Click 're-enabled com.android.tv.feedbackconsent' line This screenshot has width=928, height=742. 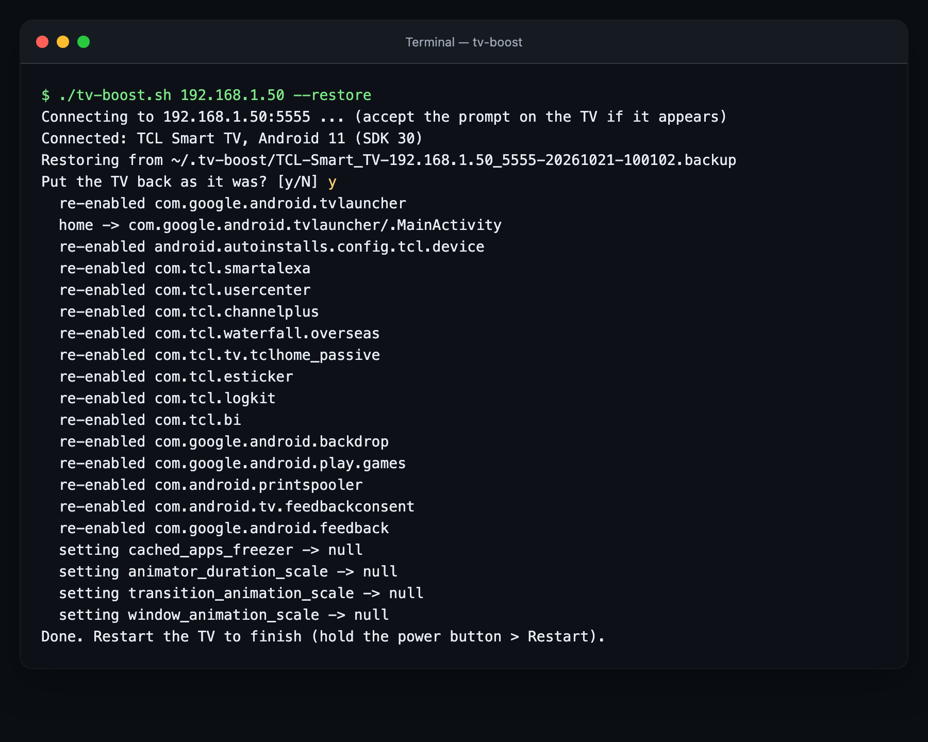pyautogui.click(x=237, y=507)
